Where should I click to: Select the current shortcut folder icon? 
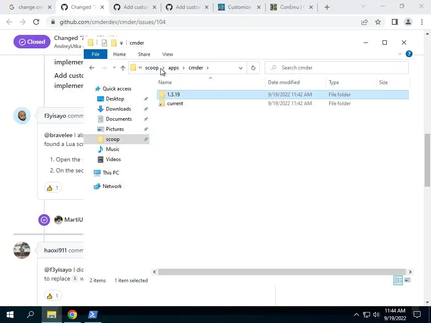(x=162, y=103)
